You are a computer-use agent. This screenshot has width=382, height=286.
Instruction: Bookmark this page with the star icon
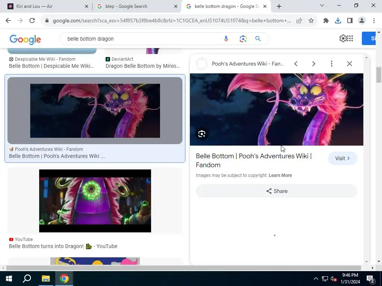point(311,21)
